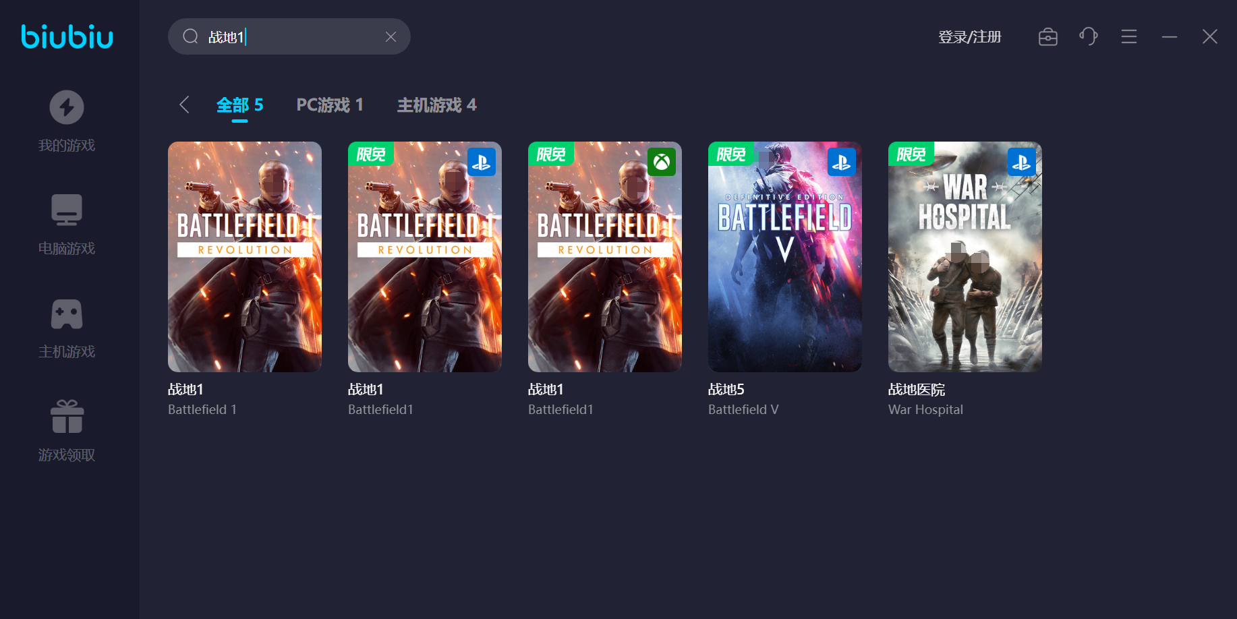Click into the search field containing 战地1
This screenshot has width=1237, height=619.
[x=289, y=36]
